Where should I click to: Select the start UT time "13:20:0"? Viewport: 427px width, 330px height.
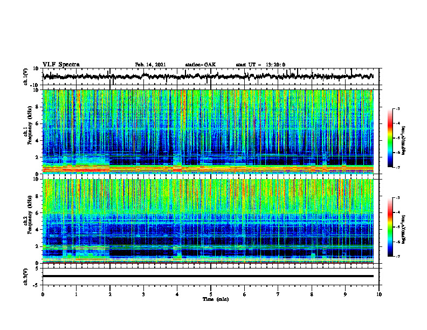click(x=276, y=65)
